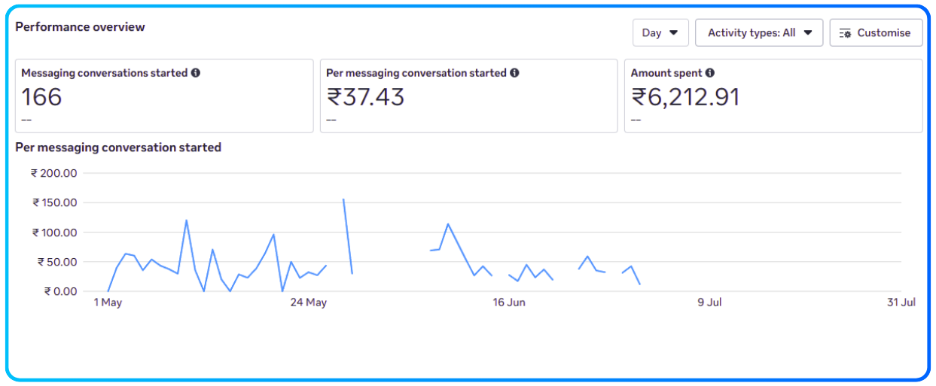The height and width of the screenshot is (386, 936).
Task: Click info icon next to Per messaging conversation started card title
Action: pos(514,73)
